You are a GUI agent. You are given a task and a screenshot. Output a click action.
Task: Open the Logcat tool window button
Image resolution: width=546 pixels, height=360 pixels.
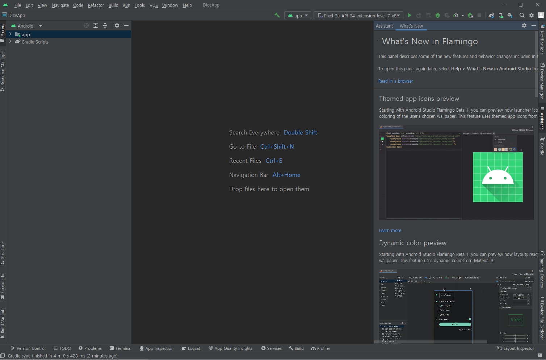click(191, 348)
